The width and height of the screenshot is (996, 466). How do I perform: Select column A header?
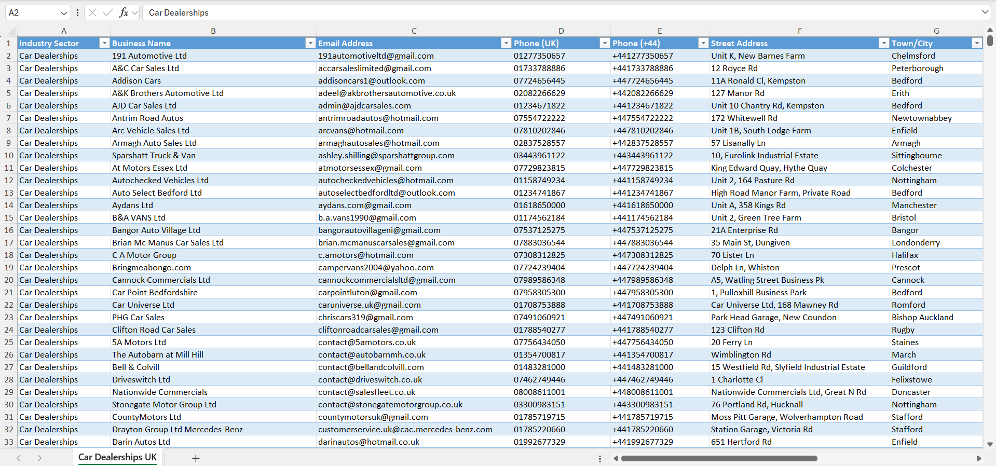pyautogui.click(x=64, y=31)
